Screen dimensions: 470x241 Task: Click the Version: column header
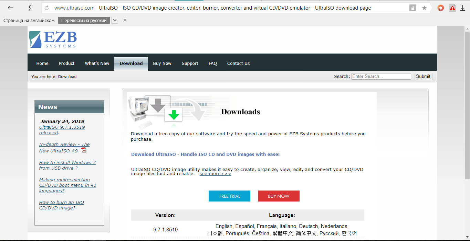tap(166, 215)
